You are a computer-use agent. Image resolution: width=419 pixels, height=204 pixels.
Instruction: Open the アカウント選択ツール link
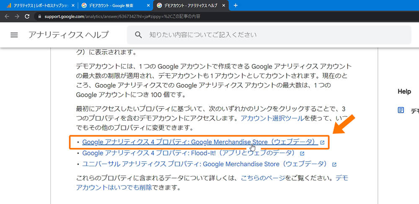point(272,118)
